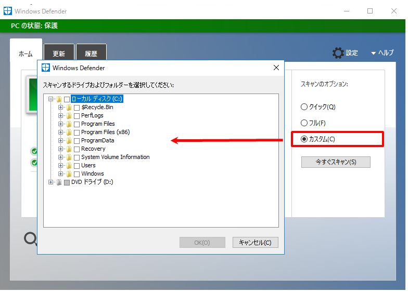The image size is (408, 292).
Task: Select the ProgramData folder label
Action: [x=98, y=140]
